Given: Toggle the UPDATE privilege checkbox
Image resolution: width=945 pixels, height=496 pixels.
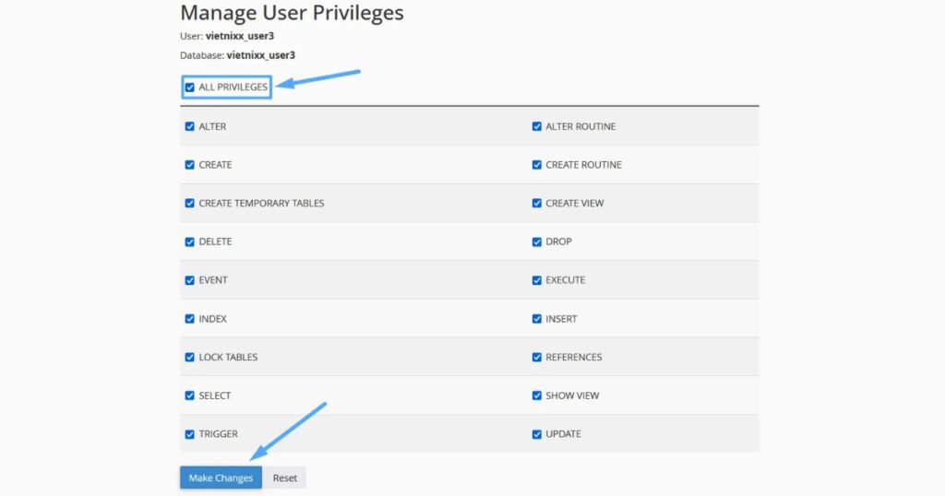Looking at the screenshot, I should (536, 434).
